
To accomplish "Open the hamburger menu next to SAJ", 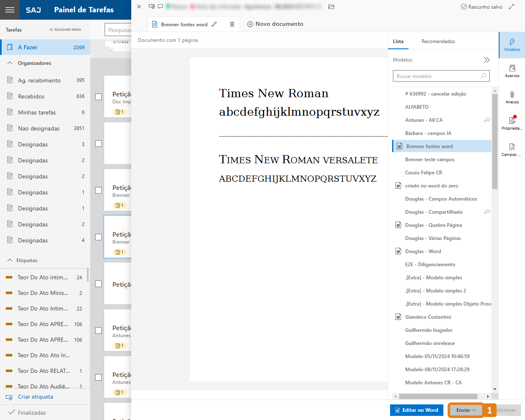I will tap(10, 10).
